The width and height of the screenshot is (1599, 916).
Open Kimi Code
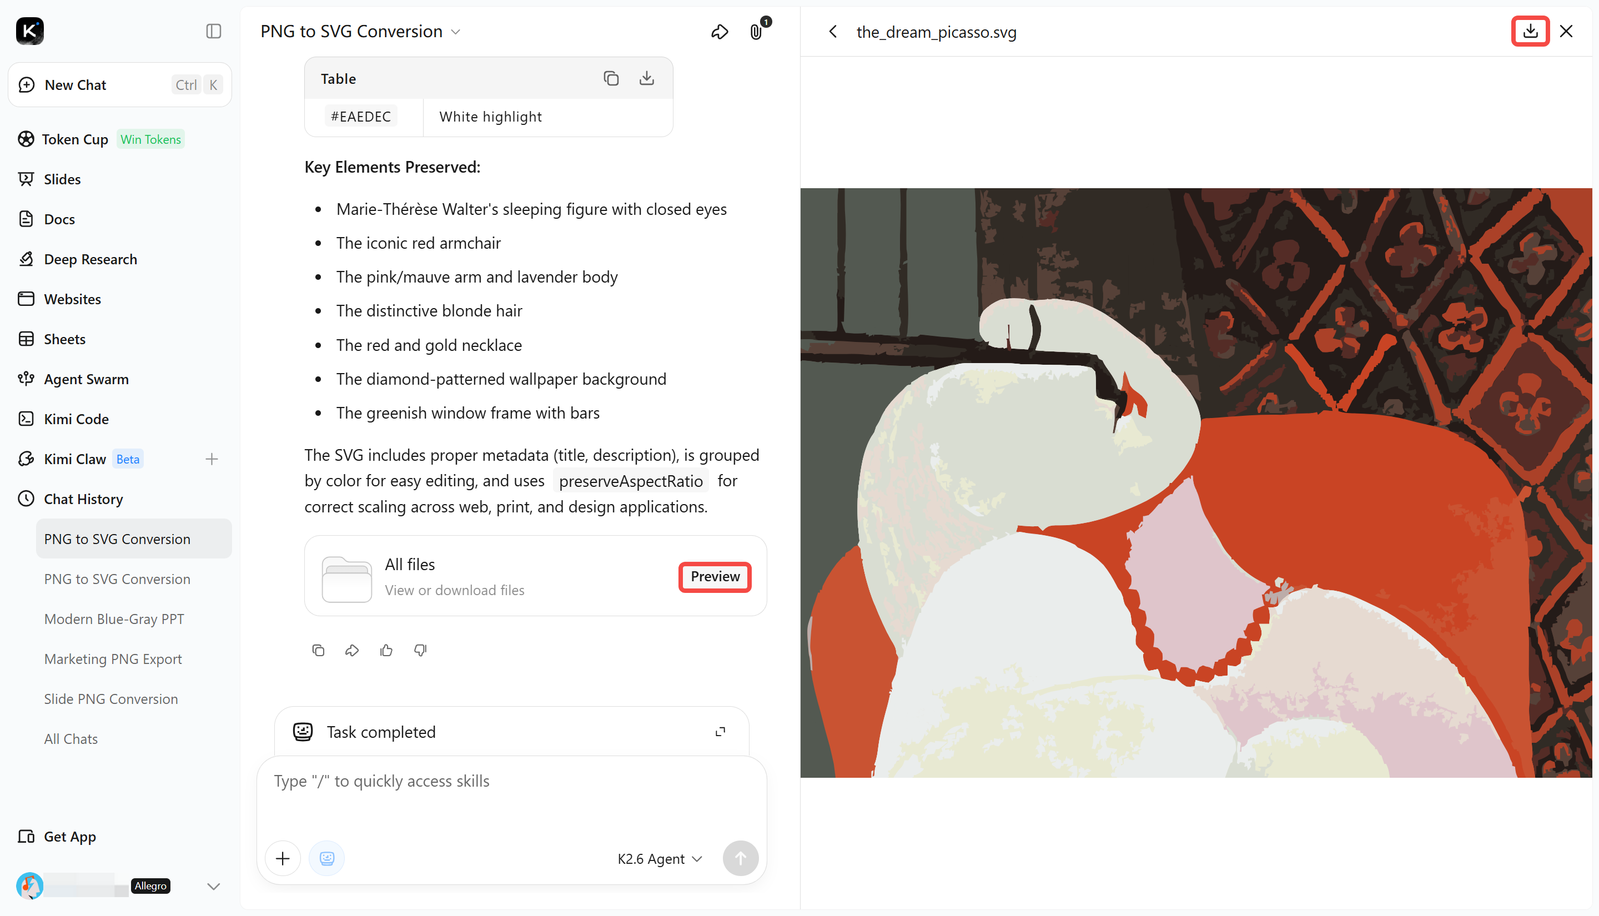76,419
